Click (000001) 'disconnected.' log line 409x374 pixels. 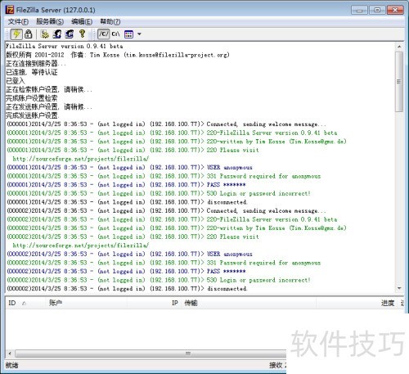(x=127, y=202)
